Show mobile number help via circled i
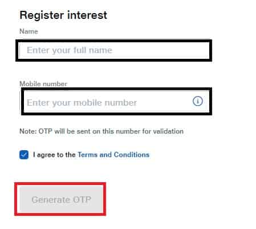256x229 pixels. point(198,101)
